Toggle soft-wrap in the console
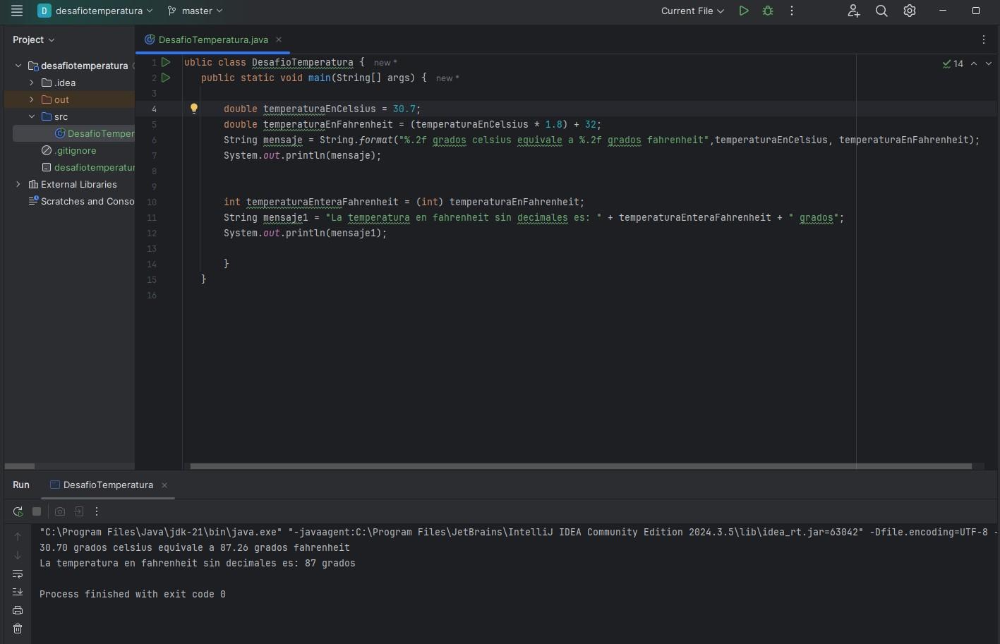Image resolution: width=1000 pixels, height=644 pixels. pyautogui.click(x=18, y=573)
